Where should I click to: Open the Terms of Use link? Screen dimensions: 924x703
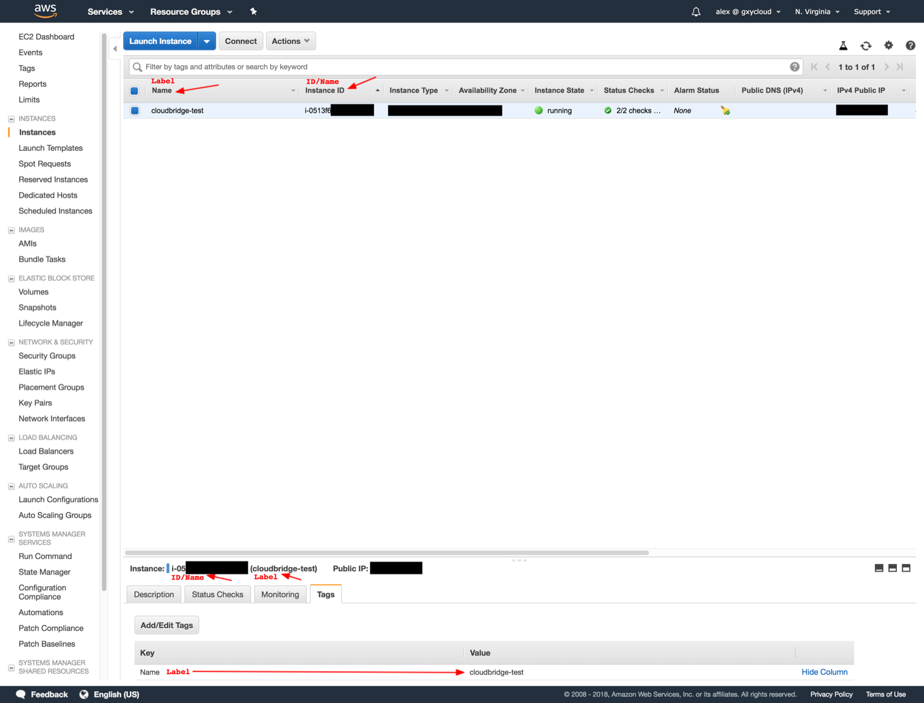click(x=886, y=694)
